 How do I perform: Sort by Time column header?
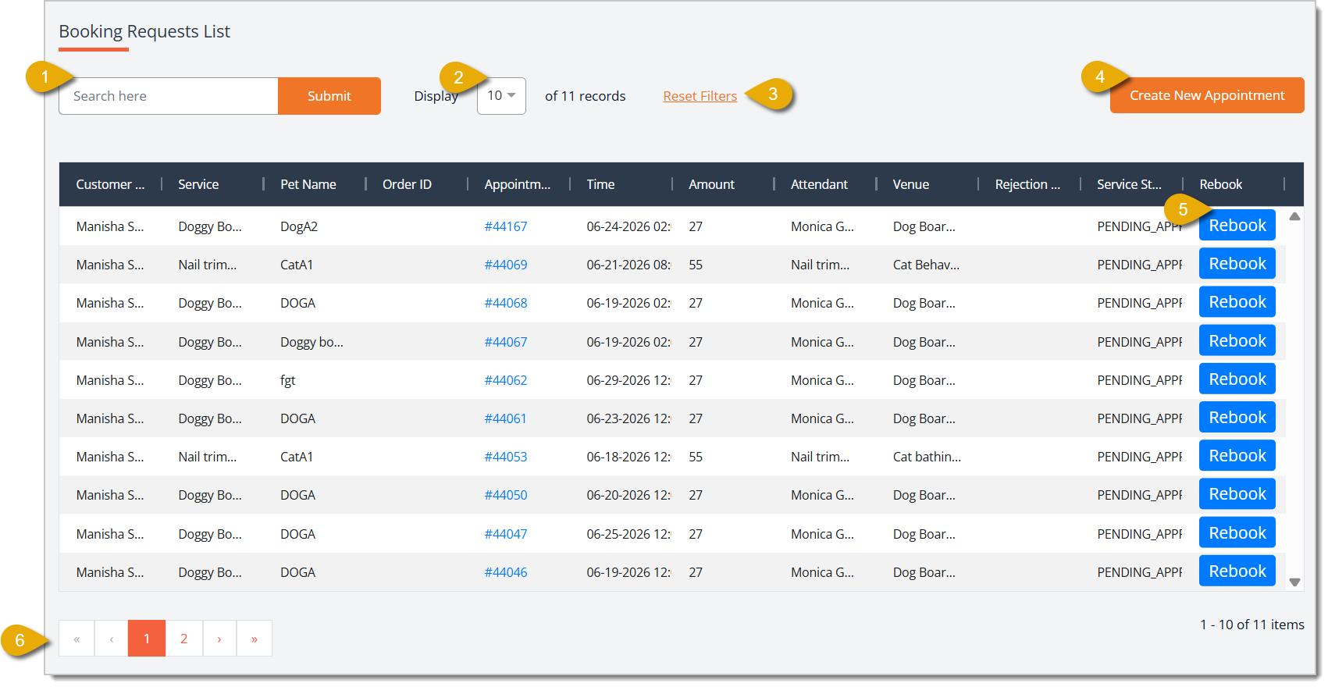tap(600, 184)
